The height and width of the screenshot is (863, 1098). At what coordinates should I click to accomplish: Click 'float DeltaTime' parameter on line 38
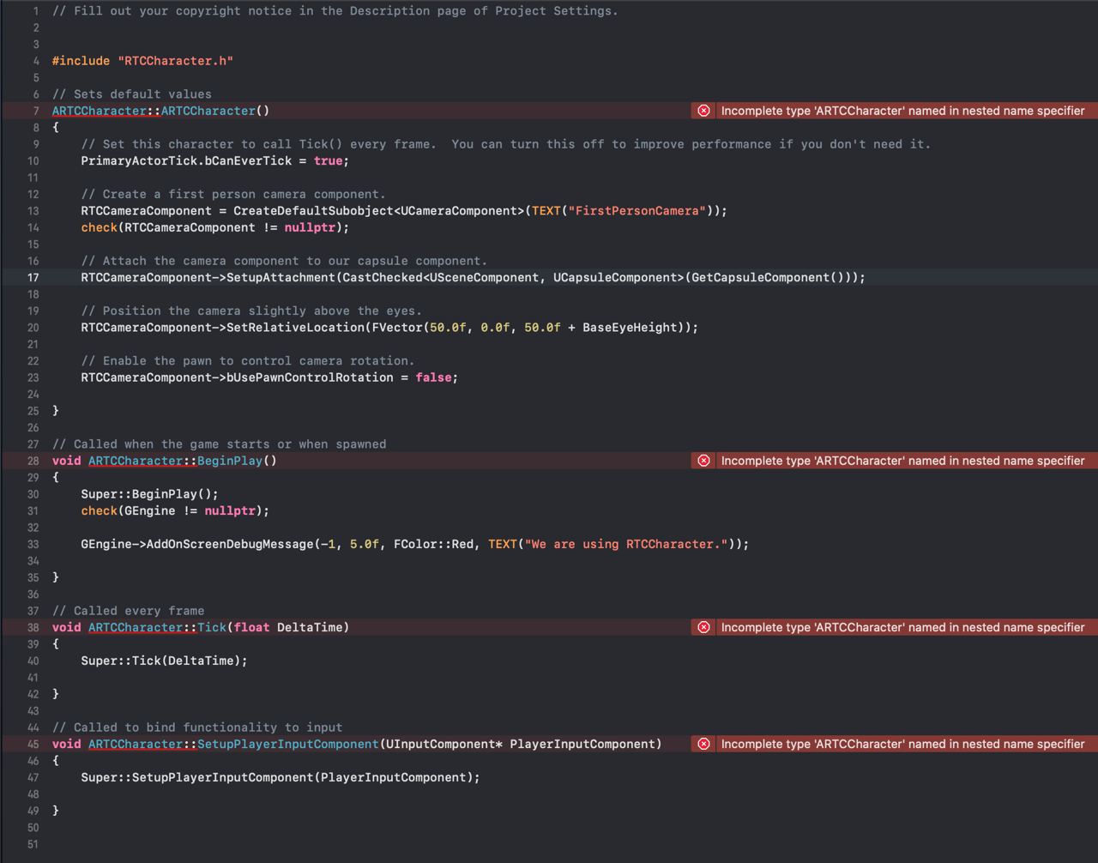(x=287, y=627)
